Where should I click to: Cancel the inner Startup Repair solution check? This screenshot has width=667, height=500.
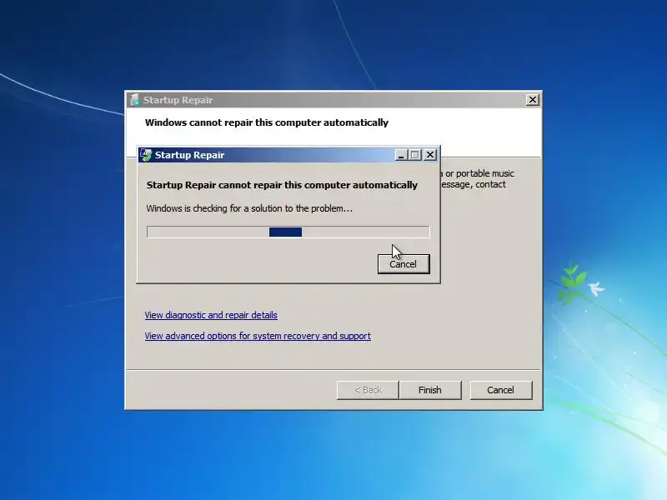(404, 264)
